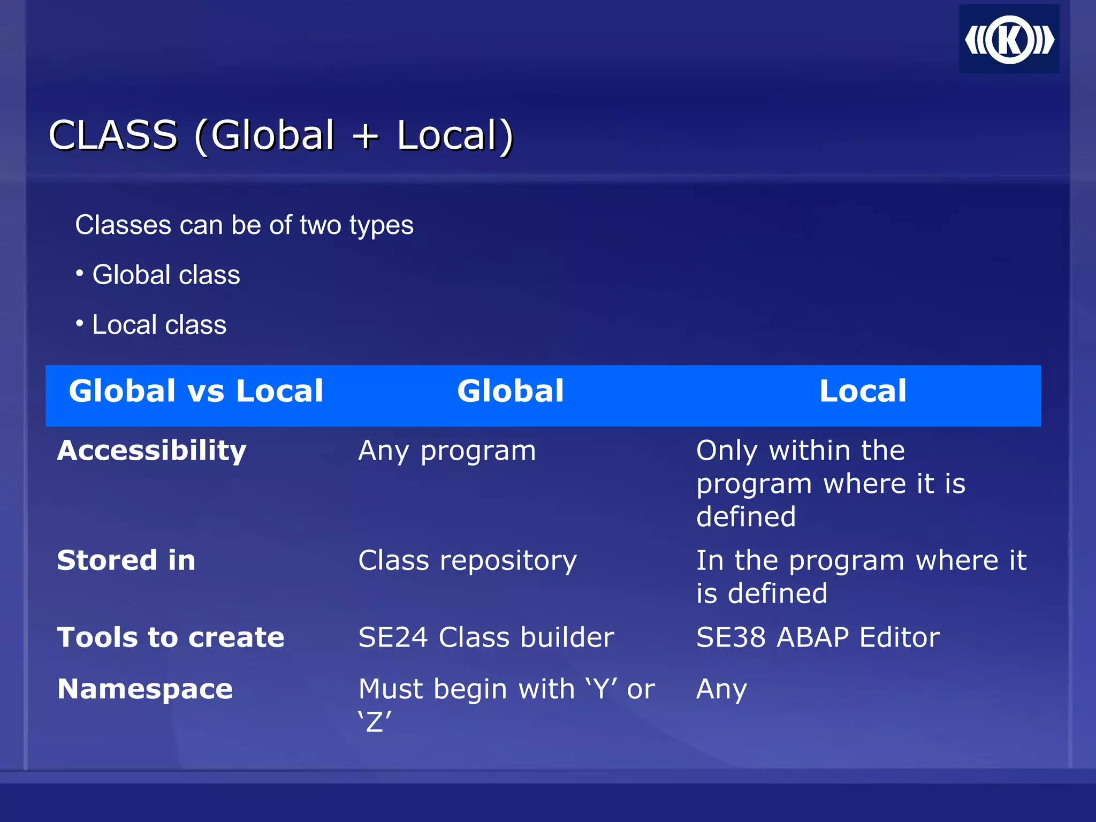Click the Global vs Local header cell

(x=196, y=391)
